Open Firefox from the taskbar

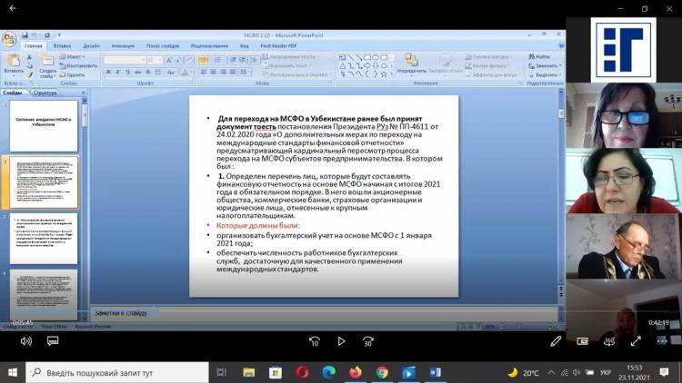click(355, 372)
